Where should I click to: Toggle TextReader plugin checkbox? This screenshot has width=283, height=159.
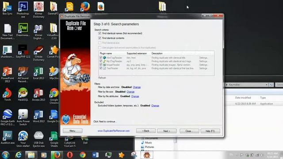click(101, 68)
